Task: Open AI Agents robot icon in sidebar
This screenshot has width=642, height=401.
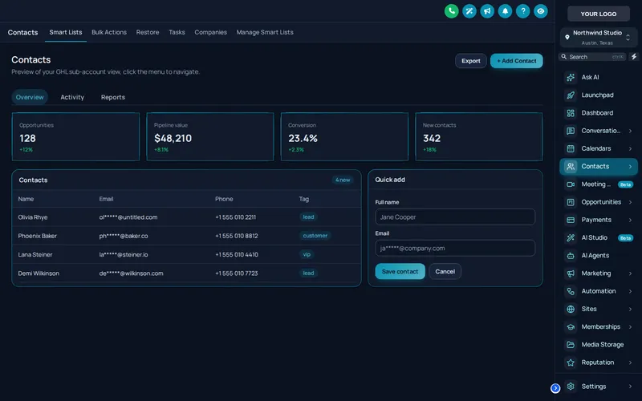Action: tap(571, 256)
